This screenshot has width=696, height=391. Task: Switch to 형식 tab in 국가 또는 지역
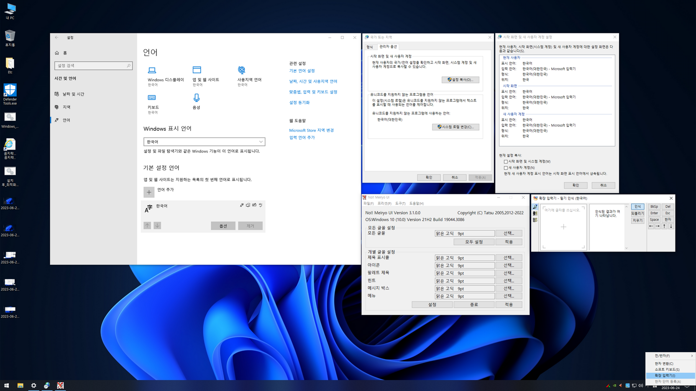[x=370, y=47]
